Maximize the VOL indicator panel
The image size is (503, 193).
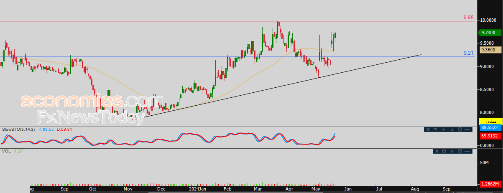[444, 151]
